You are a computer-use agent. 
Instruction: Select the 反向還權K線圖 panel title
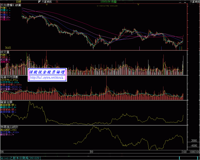click(x=11, y=5)
